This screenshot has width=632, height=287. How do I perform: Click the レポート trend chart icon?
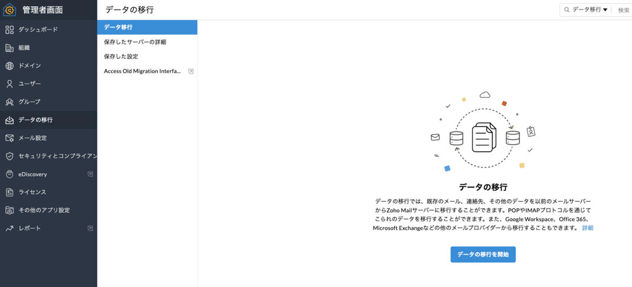9,228
